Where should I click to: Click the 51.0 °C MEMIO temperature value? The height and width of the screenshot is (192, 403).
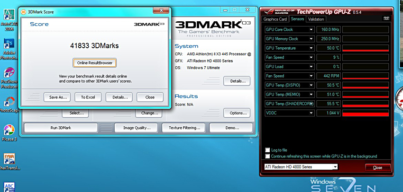[x=329, y=94]
